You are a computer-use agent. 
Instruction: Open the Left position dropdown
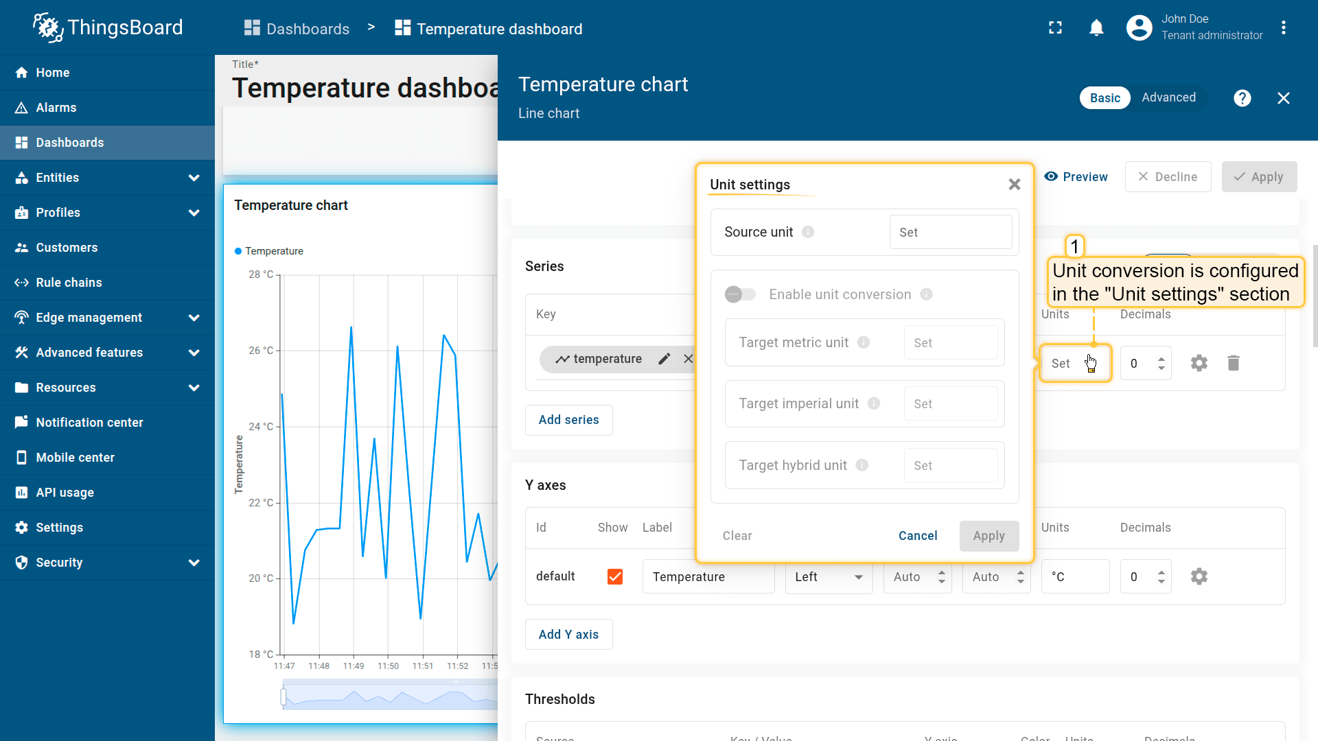click(x=829, y=577)
